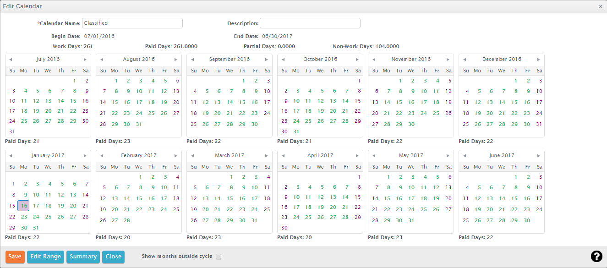Select August 15, 2016 on calendar
Viewport: 607px width, 268px height.
point(115,102)
